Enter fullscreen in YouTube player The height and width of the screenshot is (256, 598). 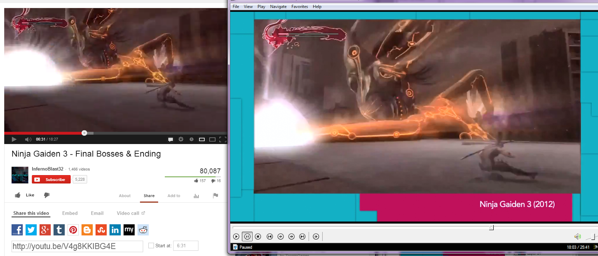tap(223, 139)
